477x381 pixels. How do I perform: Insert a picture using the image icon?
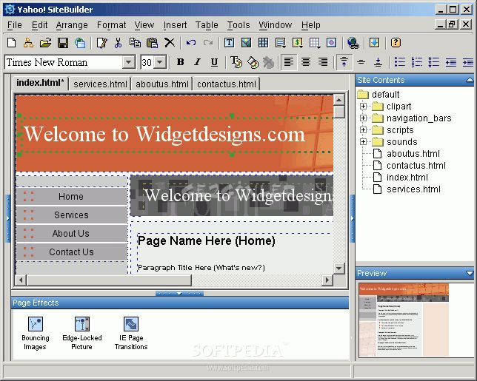pyautogui.click(x=246, y=43)
